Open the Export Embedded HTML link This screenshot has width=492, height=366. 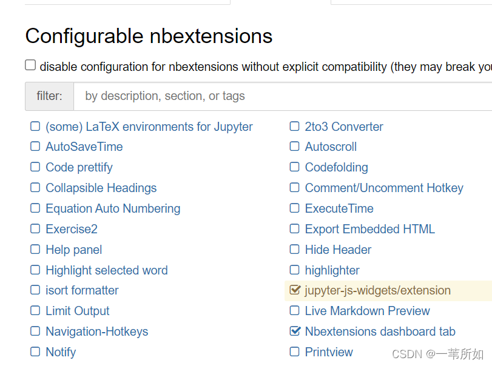pos(369,229)
